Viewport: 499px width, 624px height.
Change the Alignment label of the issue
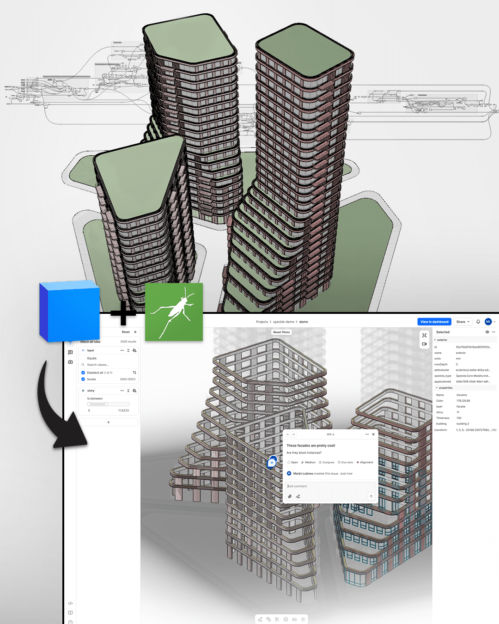365,462
